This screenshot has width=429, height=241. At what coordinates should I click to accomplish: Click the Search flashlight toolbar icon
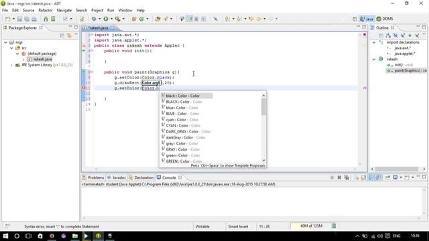tap(166, 19)
